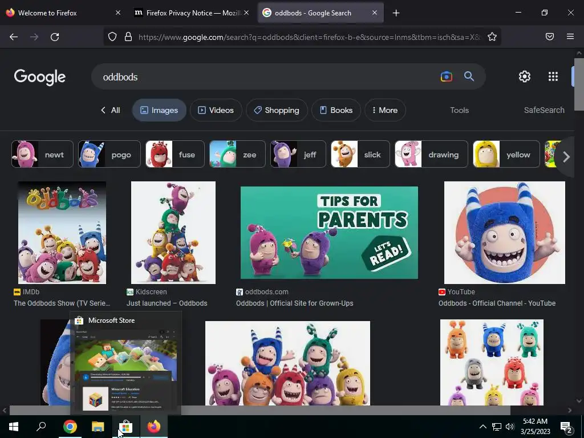Open the Tools options
This screenshot has height=438, width=584.
459,110
